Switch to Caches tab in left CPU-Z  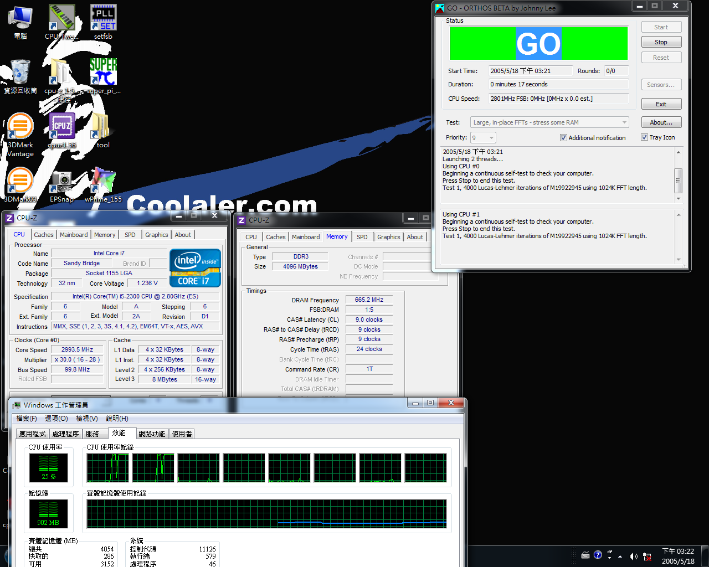click(44, 235)
